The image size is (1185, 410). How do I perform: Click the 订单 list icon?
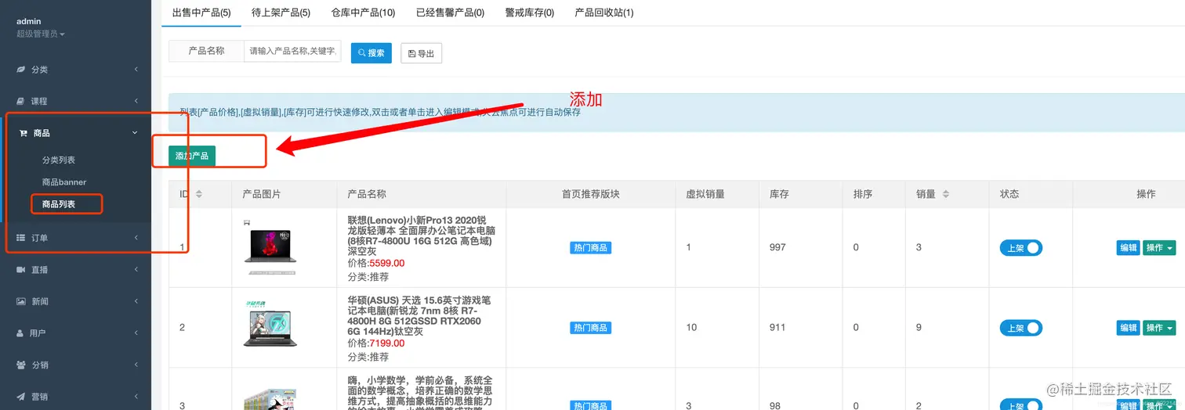22,238
